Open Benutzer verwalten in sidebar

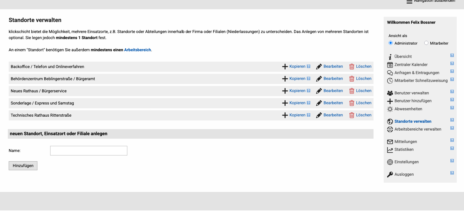(412, 93)
